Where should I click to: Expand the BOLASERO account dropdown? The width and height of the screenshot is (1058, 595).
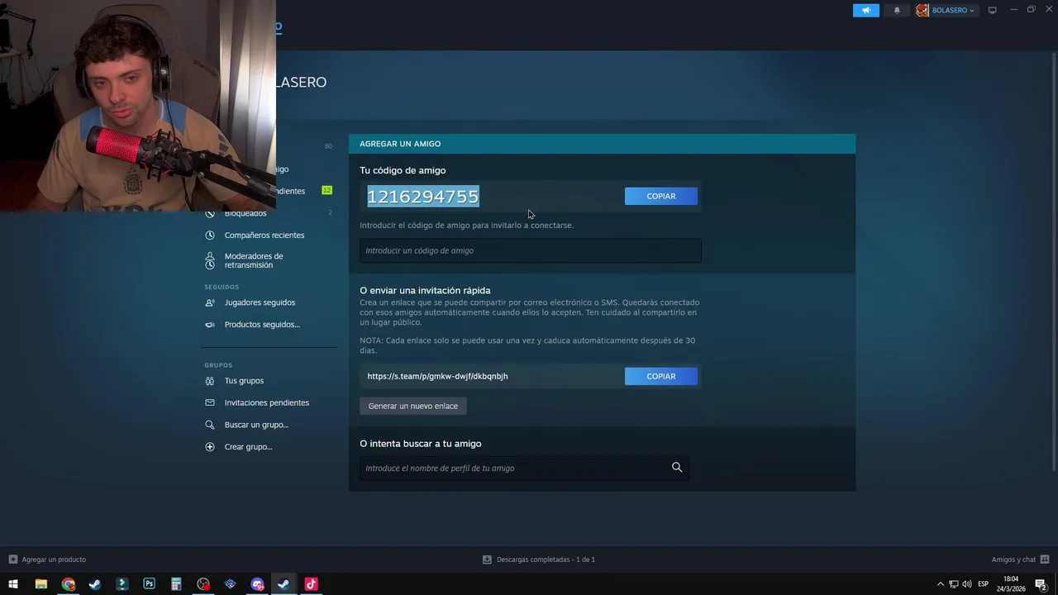(x=953, y=10)
